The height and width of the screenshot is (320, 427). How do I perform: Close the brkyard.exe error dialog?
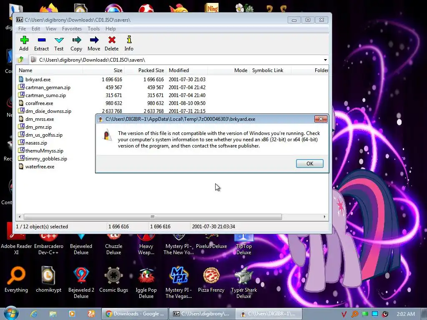tap(321, 119)
